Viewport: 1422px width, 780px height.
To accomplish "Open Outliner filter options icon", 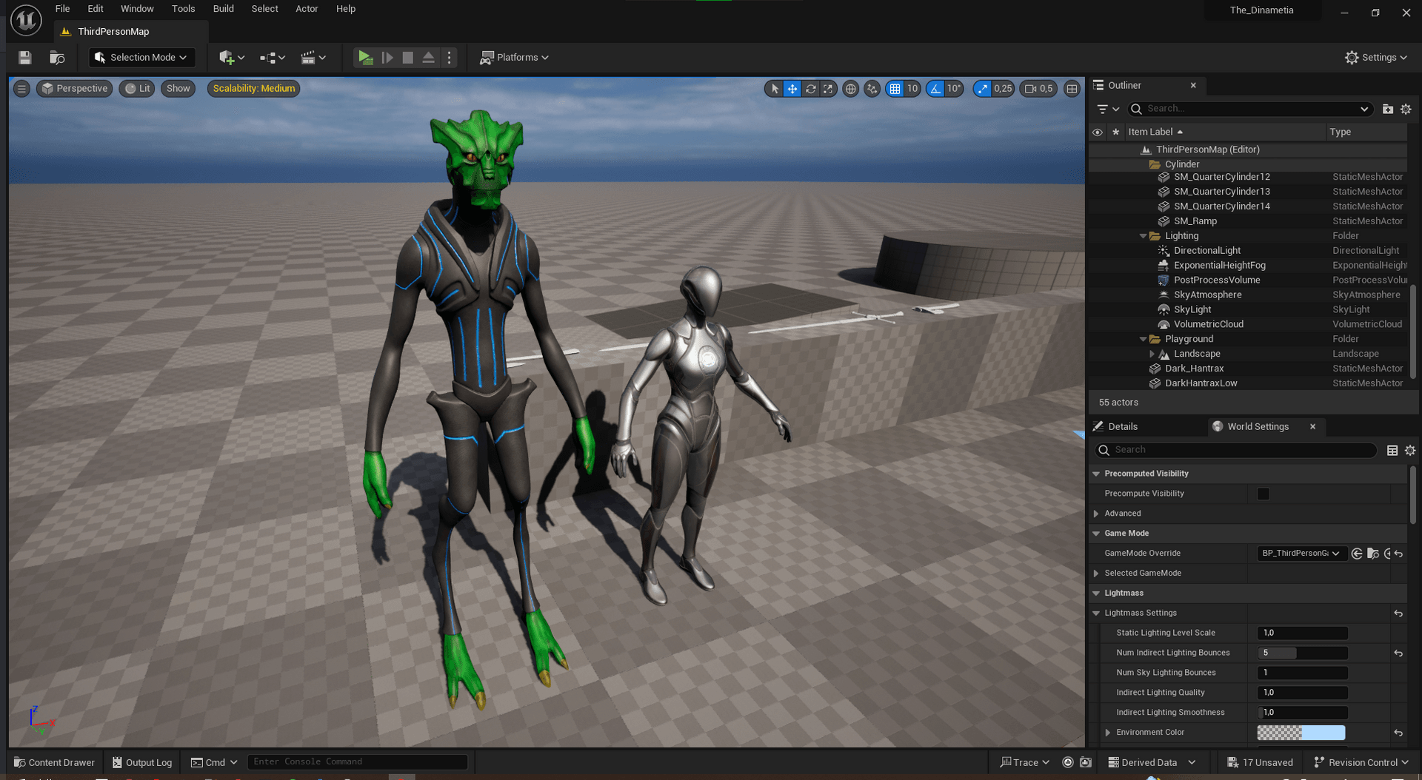I will pyautogui.click(x=1108, y=110).
